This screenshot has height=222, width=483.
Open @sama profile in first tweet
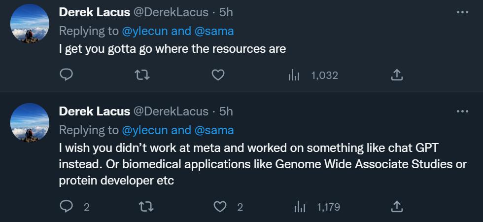point(214,31)
